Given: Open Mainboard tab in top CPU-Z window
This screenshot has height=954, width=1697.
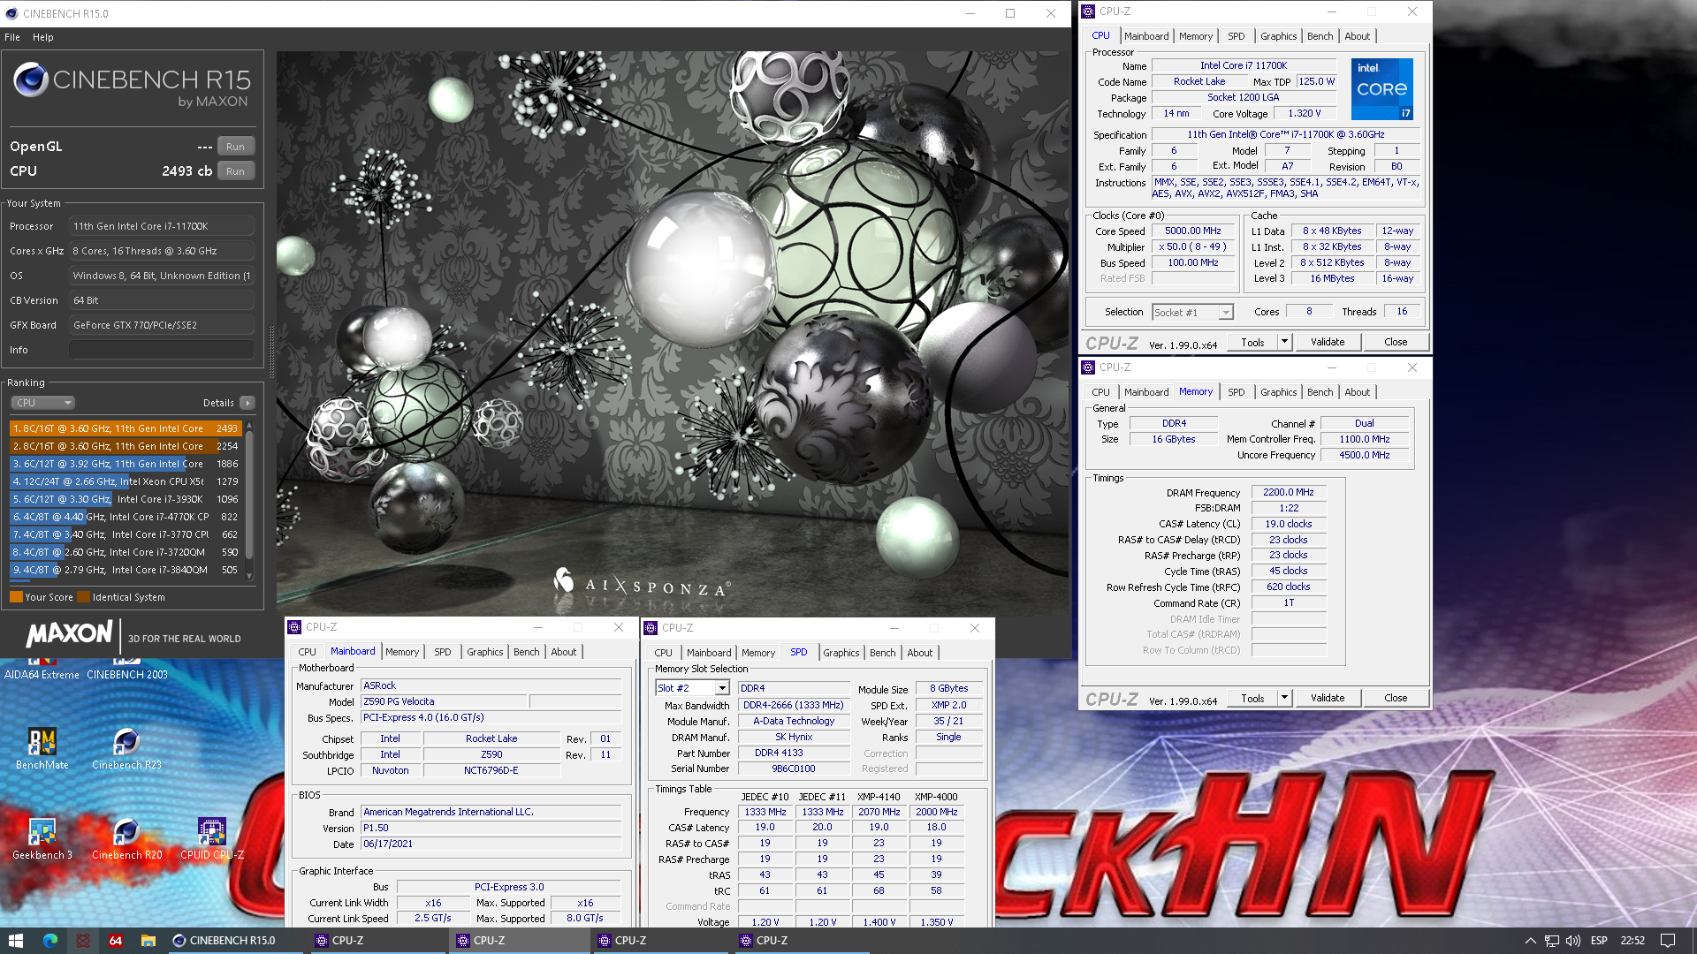Looking at the screenshot, I should pyautogui.click(x=1146, y=36).
